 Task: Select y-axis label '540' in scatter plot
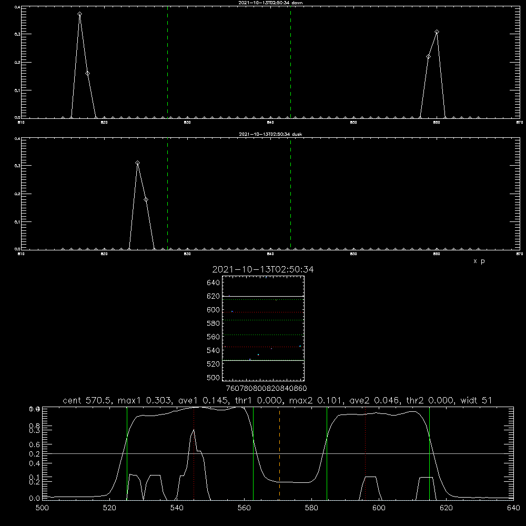click(214, 350)
